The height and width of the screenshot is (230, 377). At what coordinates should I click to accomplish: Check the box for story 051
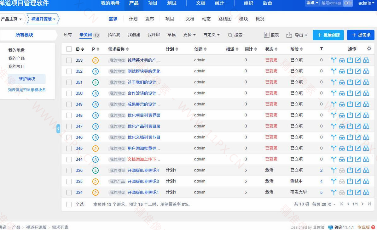69,82
